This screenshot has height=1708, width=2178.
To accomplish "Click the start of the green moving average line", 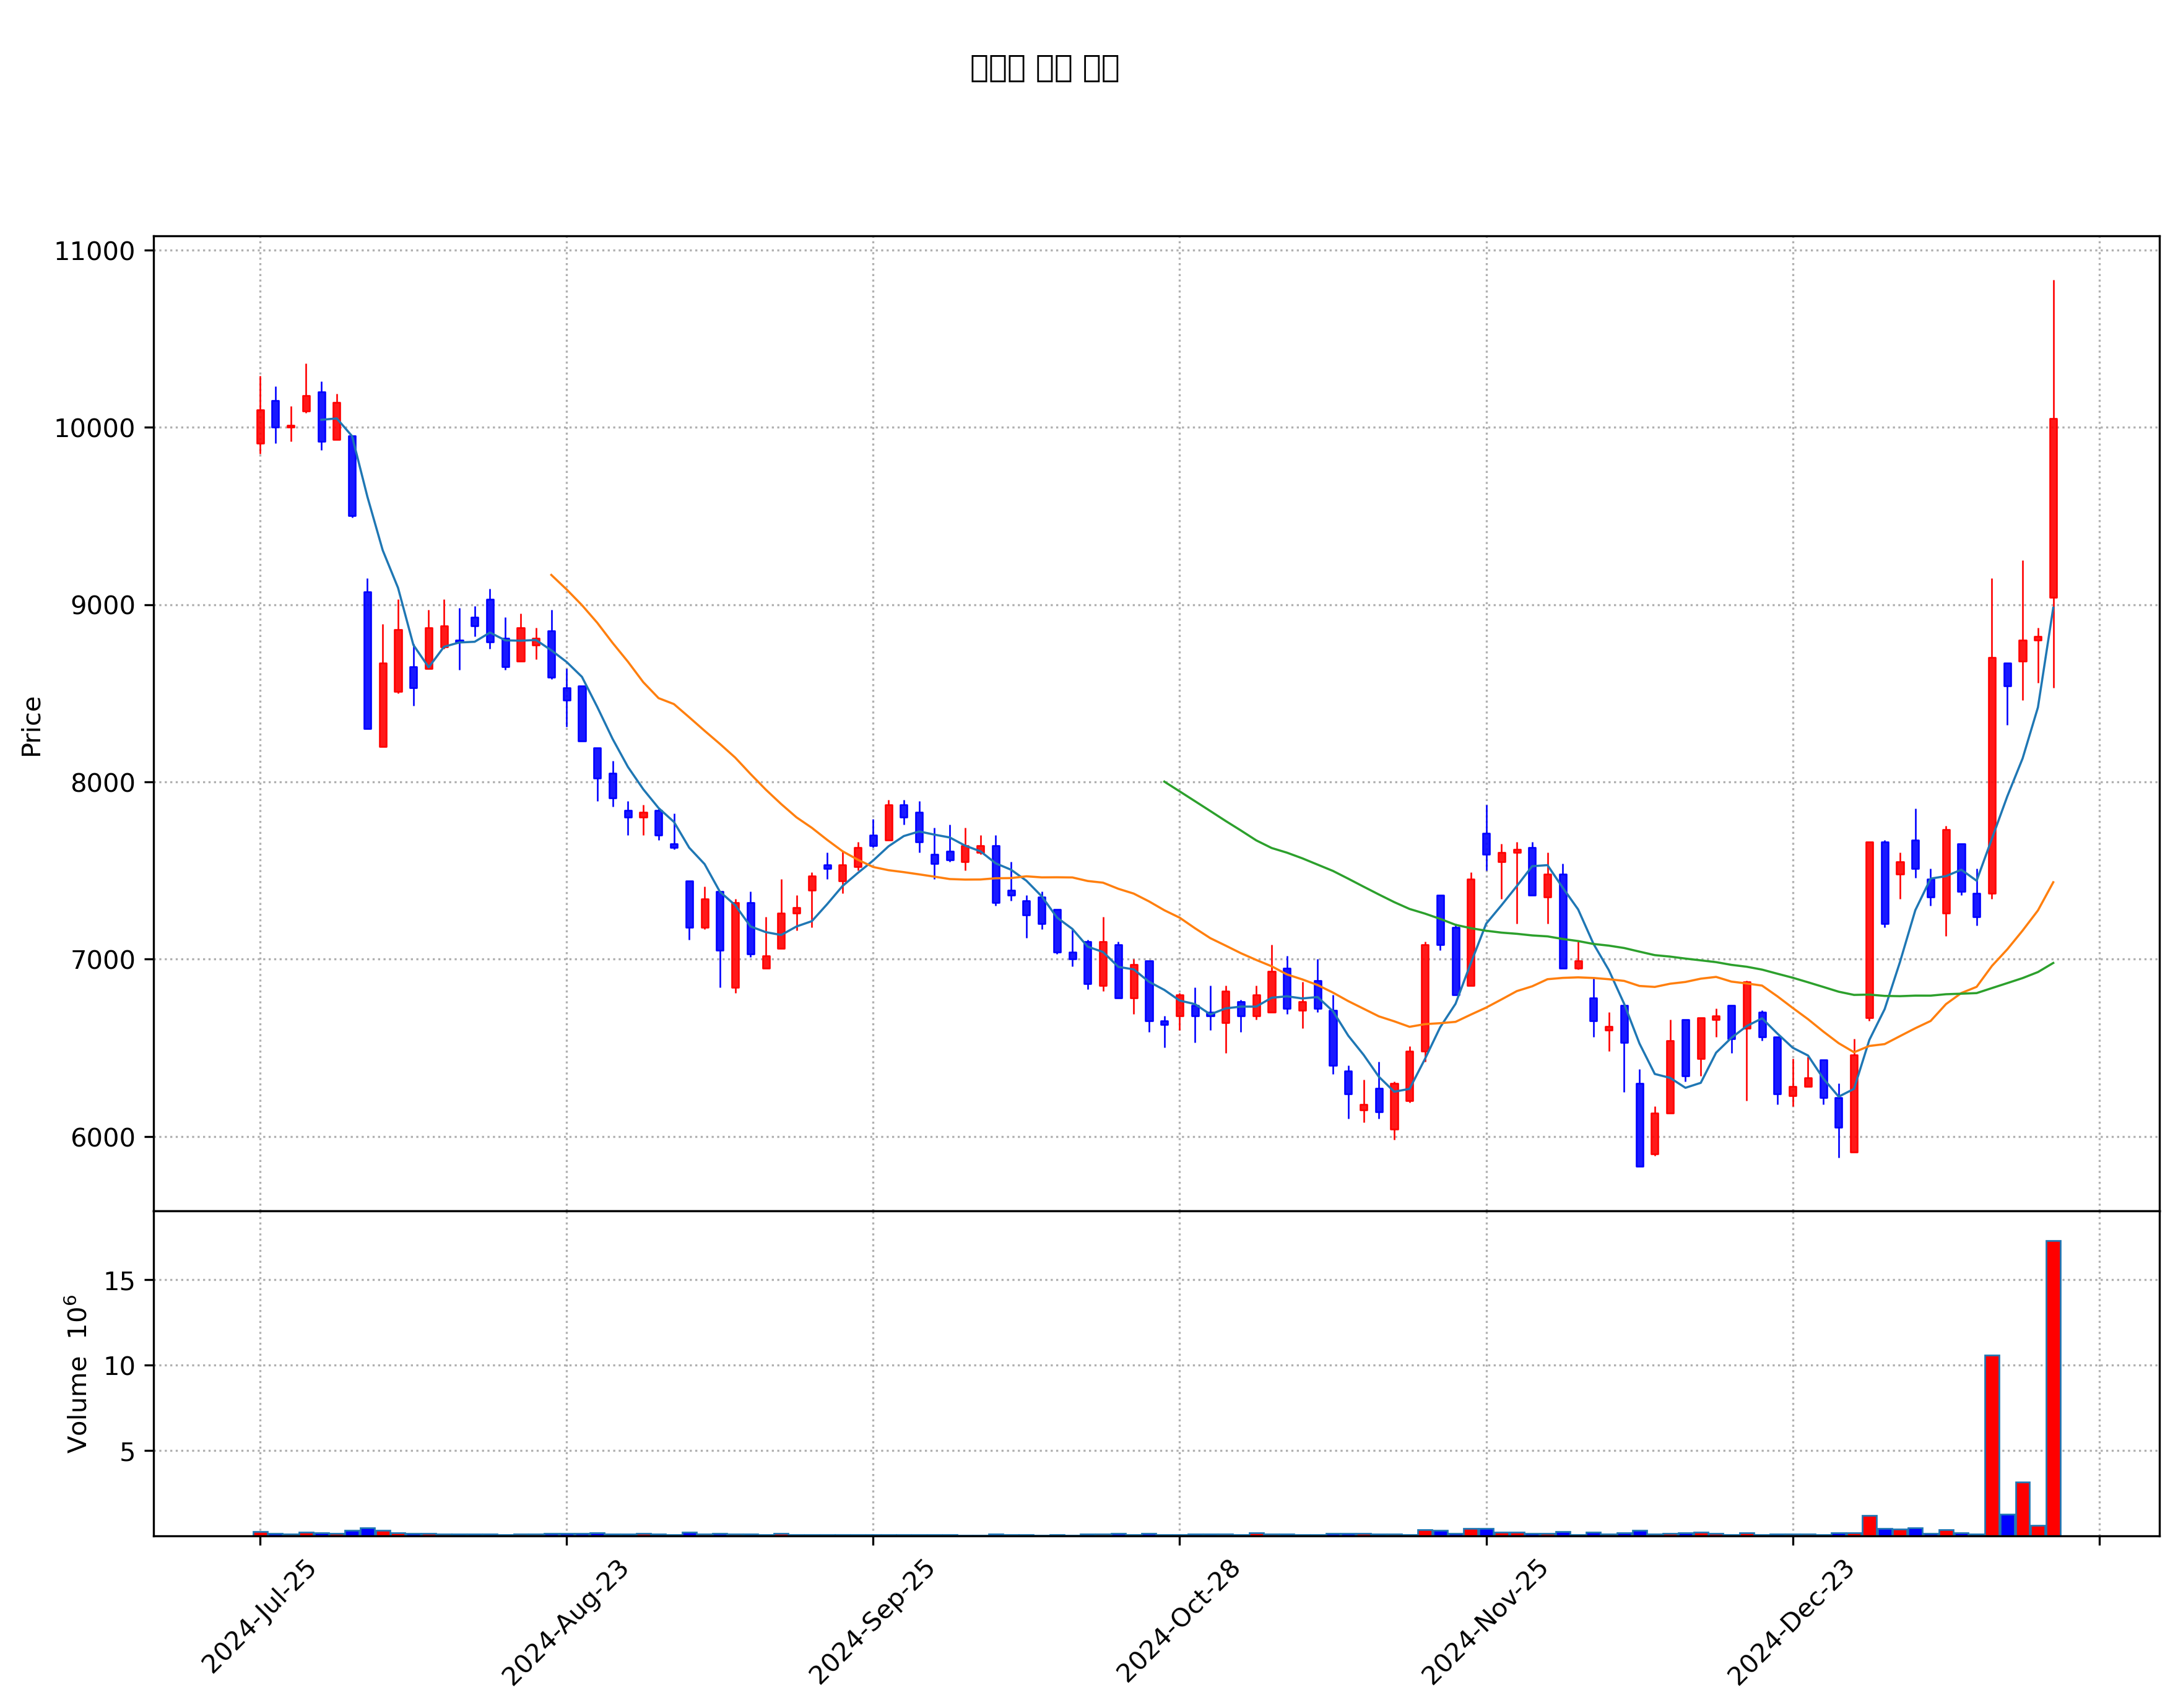I will (1165, 782).
